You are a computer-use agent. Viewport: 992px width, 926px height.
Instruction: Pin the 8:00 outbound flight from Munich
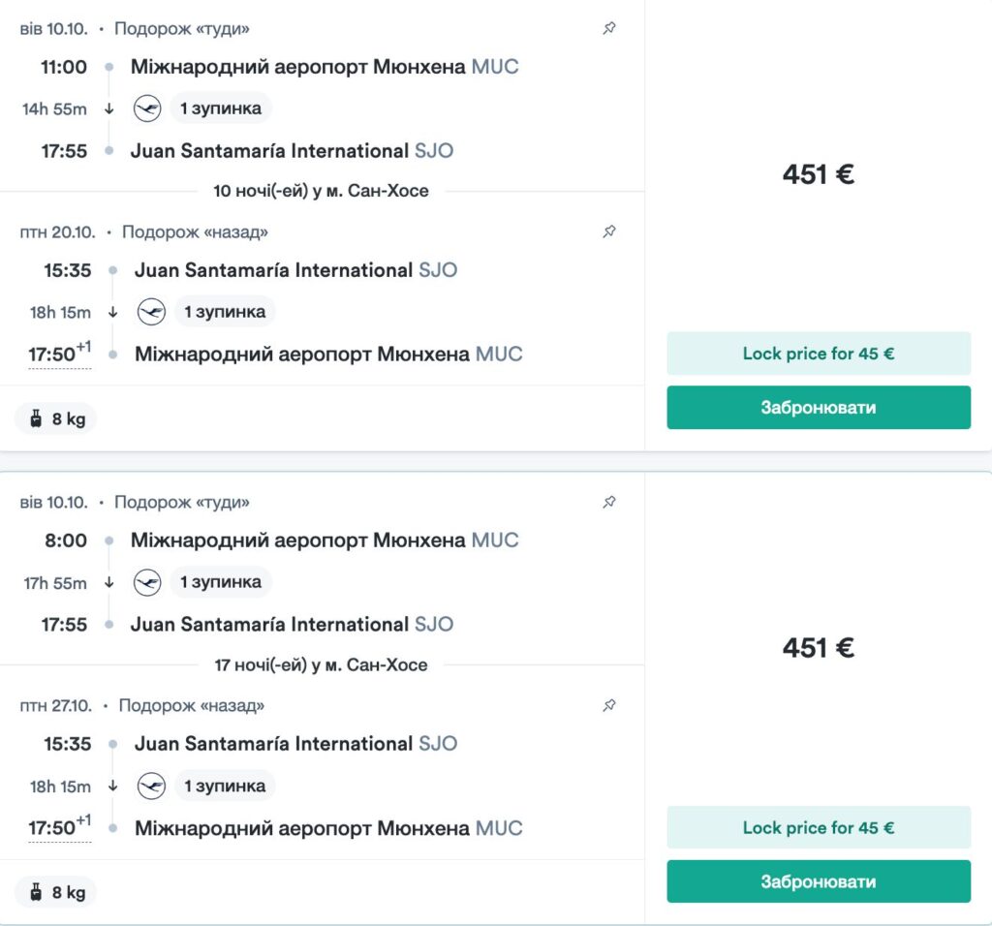pyautogui.click(x=609, y=502)
